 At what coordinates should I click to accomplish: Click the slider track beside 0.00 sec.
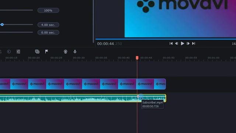pyautogui.click(x=16, y=32)
